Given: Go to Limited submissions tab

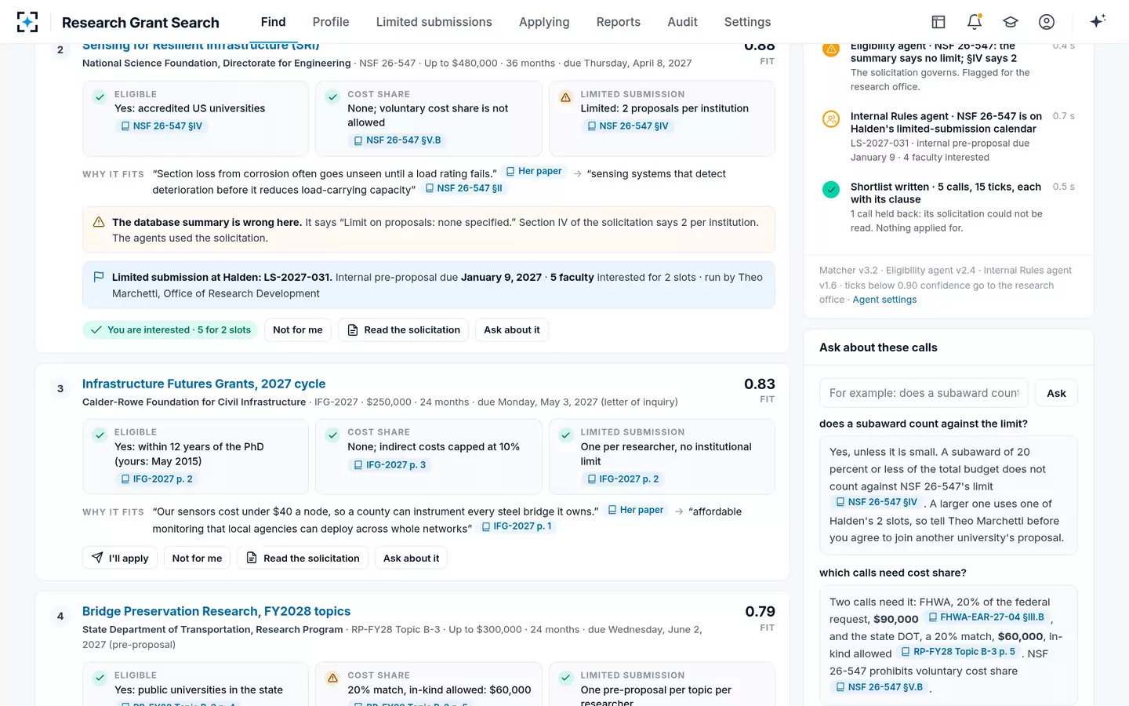Looking at the screenshot, I should (x=434, y=22).
